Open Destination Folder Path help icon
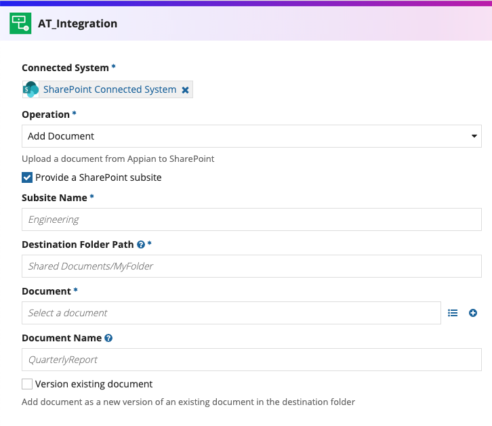The width and height of the screenshot is (492, 426). pyautogui.click(x=141, y=244)
